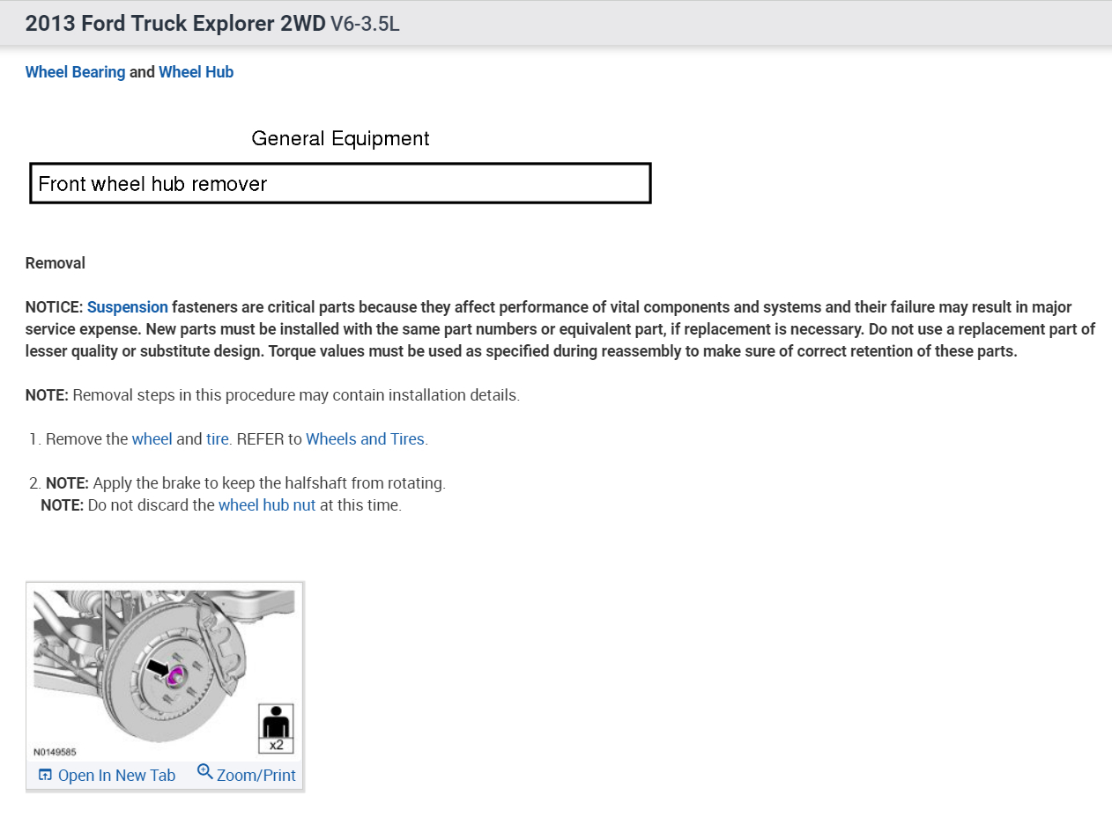
Task: Click the Zoom/Print magnifier icon
Action: [x=204, y=772]
